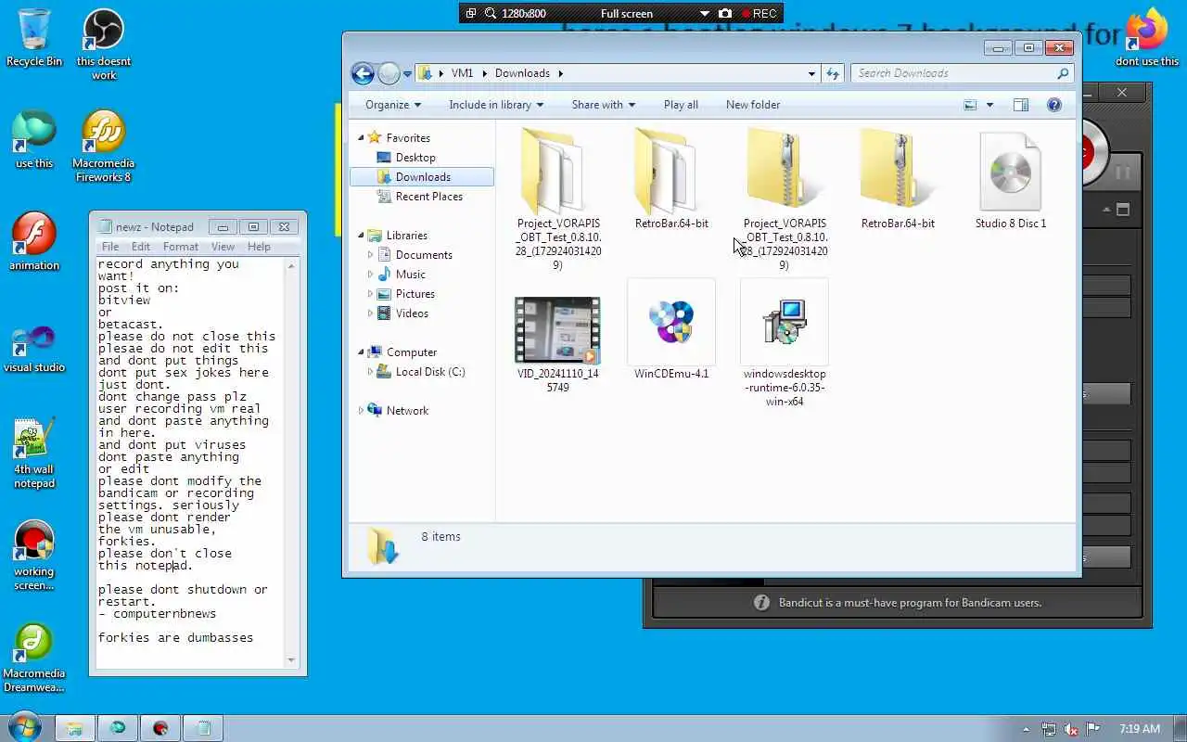Open Notepad File menu

click(110, 247)
